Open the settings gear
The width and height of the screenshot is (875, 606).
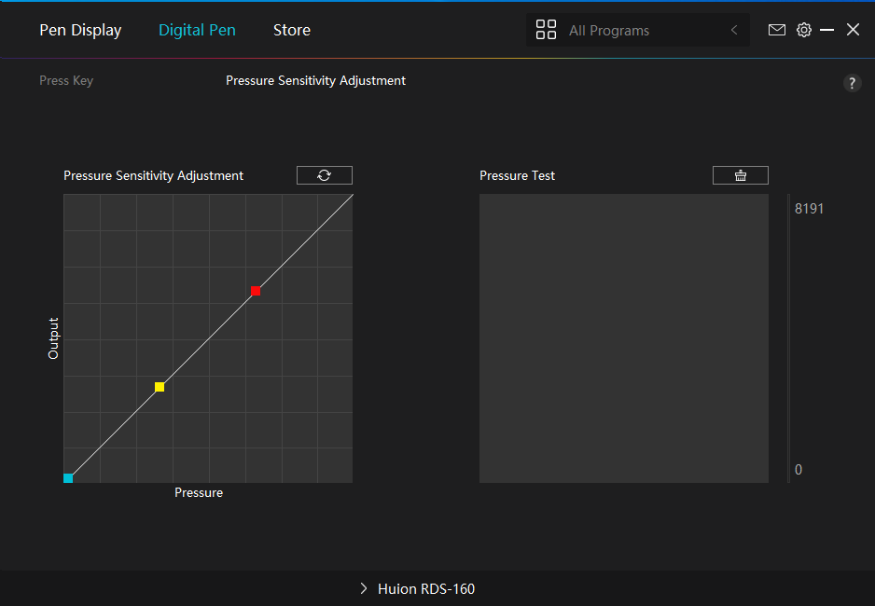803,30
